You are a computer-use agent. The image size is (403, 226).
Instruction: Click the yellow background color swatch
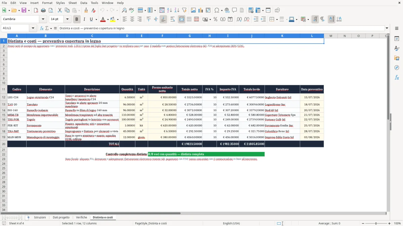point(113,19)
